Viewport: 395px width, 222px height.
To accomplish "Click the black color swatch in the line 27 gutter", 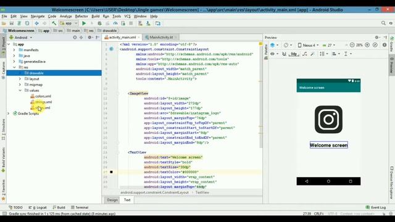I will [x=111, y=172].
